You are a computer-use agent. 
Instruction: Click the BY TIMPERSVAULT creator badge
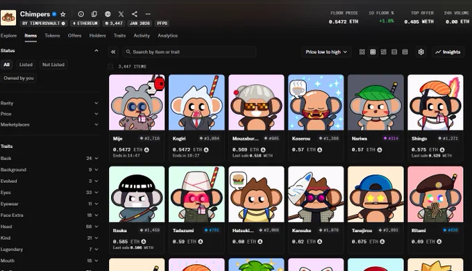(x=44, y=23)
